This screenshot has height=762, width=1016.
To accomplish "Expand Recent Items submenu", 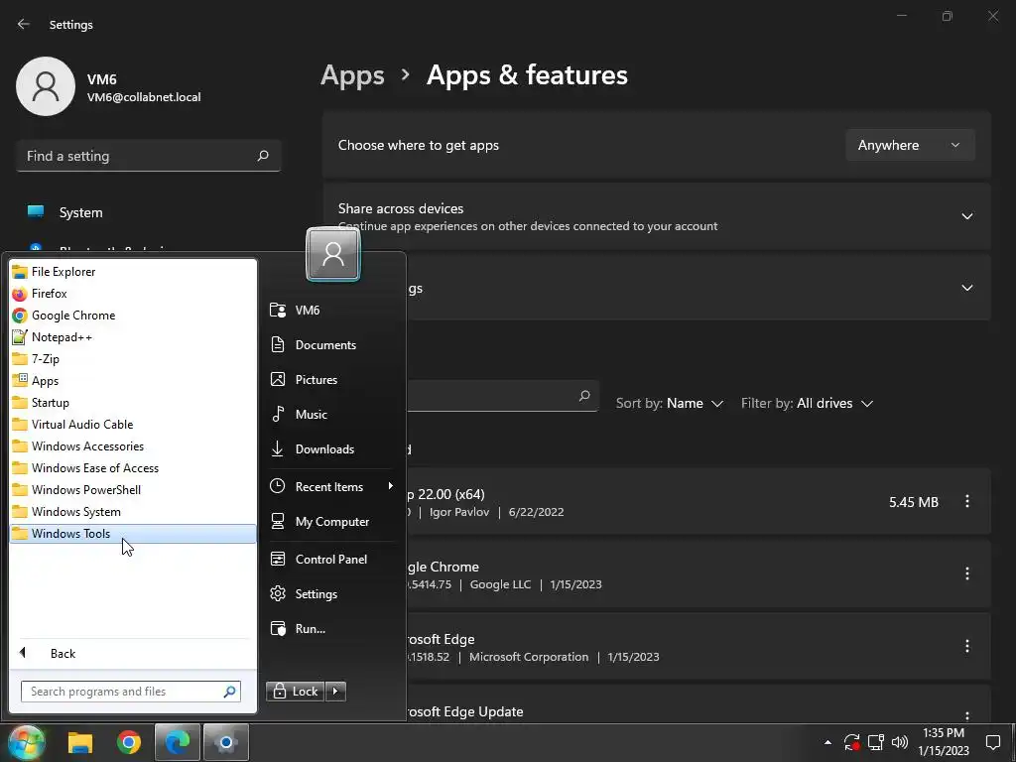I will click(x=331, y=486).
